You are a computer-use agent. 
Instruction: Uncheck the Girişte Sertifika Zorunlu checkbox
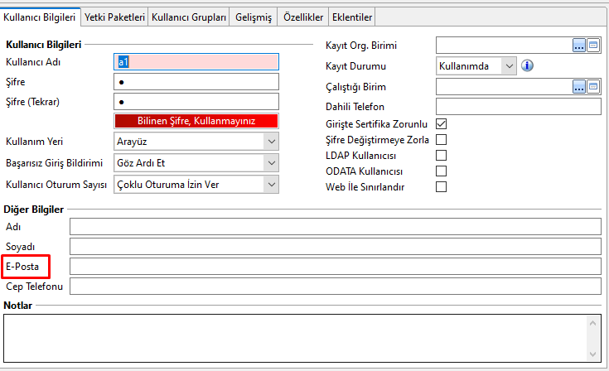click(441, 124)
